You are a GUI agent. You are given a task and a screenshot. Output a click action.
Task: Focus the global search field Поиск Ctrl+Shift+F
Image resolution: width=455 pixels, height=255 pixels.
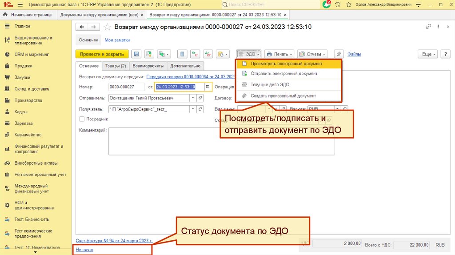[x=271, y=4]
